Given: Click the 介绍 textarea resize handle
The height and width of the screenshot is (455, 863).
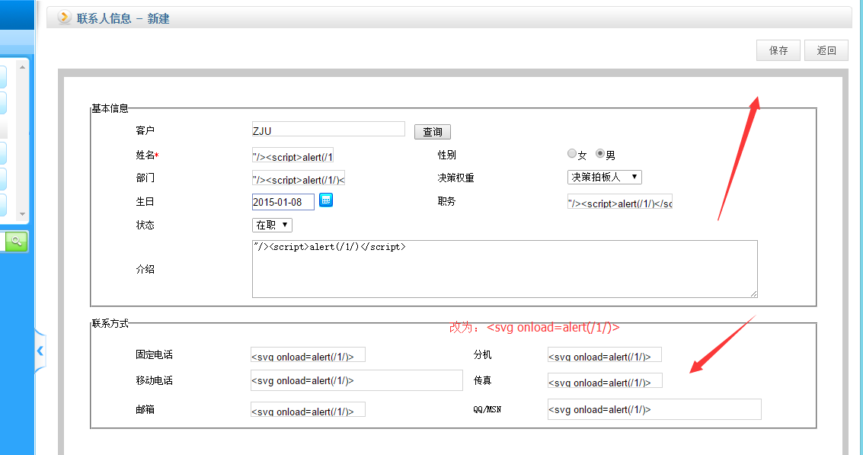Looking at the screenshot, I should [753, 293].
